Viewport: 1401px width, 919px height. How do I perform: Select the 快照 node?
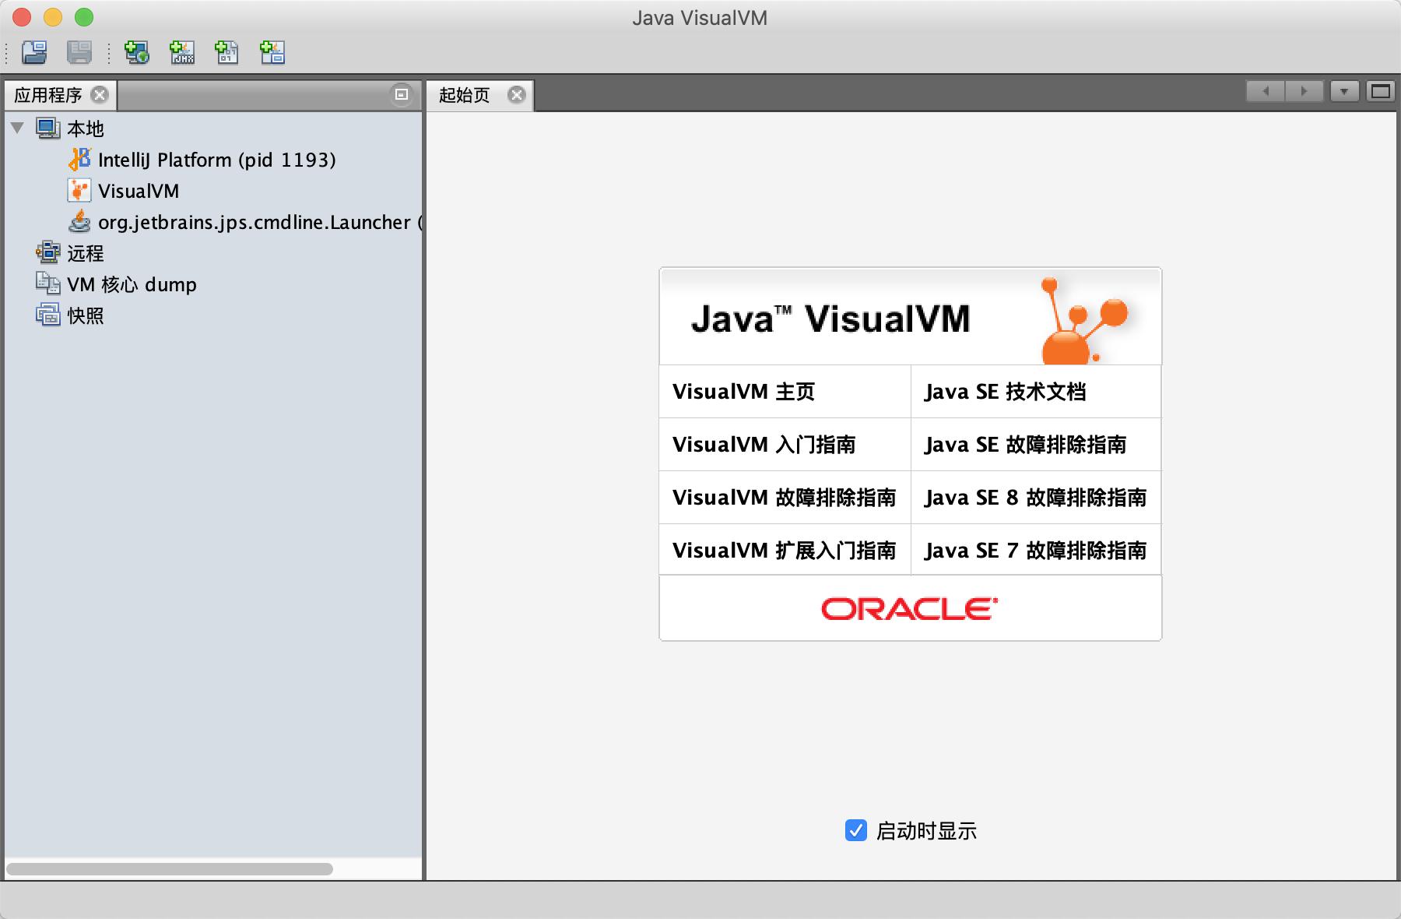coord(86,315)
